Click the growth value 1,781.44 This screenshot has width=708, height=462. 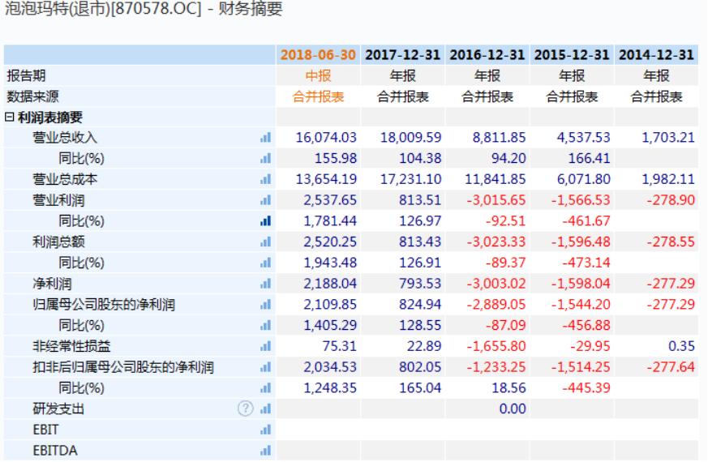[x=329, y=220]
